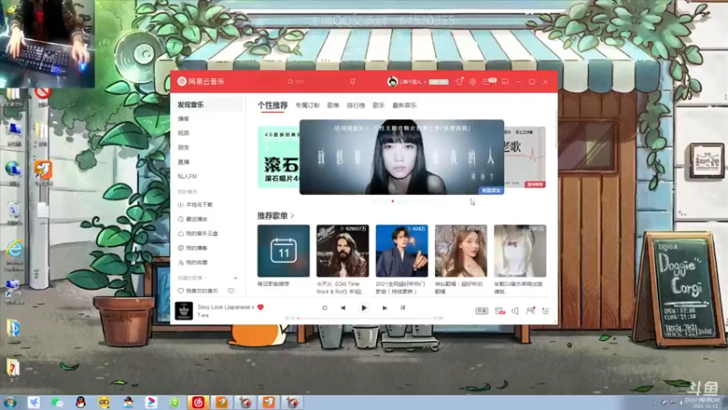Open 朋友 in the sidebar
Image resolution: width=728 pixels, height=410 pixels.
(x=184, y=148)
